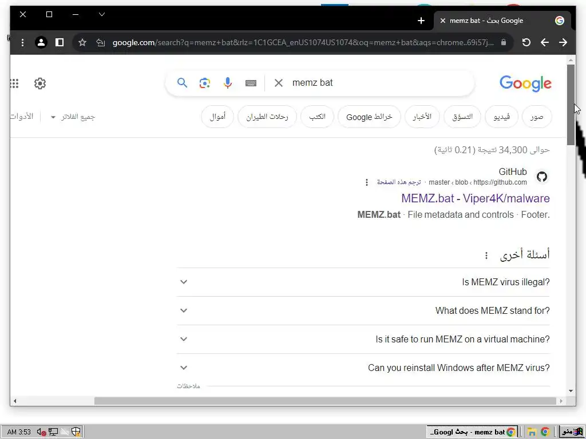Viewport: 586px width, 439px height.
Task: Expand "Can you reinstall Windows after MEMZ virus?"
Action: tap(363, 368)
